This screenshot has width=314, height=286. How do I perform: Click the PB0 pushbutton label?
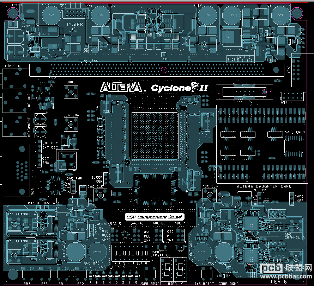tap(81, 284)
